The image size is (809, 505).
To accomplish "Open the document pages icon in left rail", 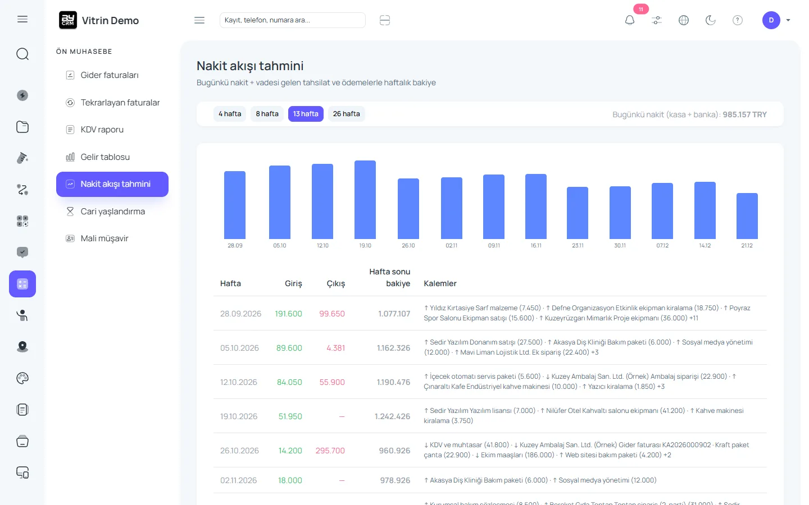I will [22, 410].
